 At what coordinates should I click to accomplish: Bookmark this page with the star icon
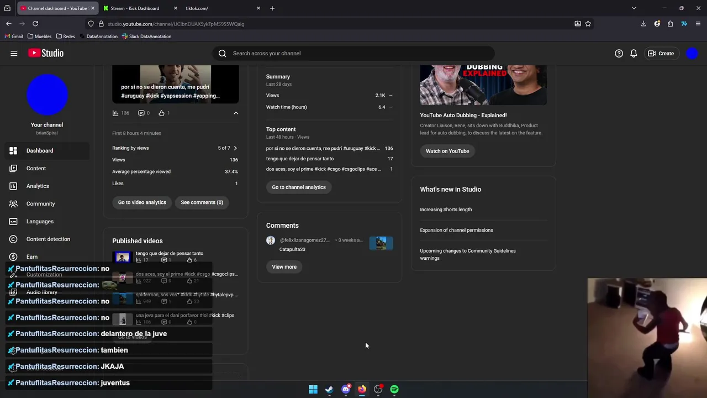pyautogui.click(x=588, y=24)
